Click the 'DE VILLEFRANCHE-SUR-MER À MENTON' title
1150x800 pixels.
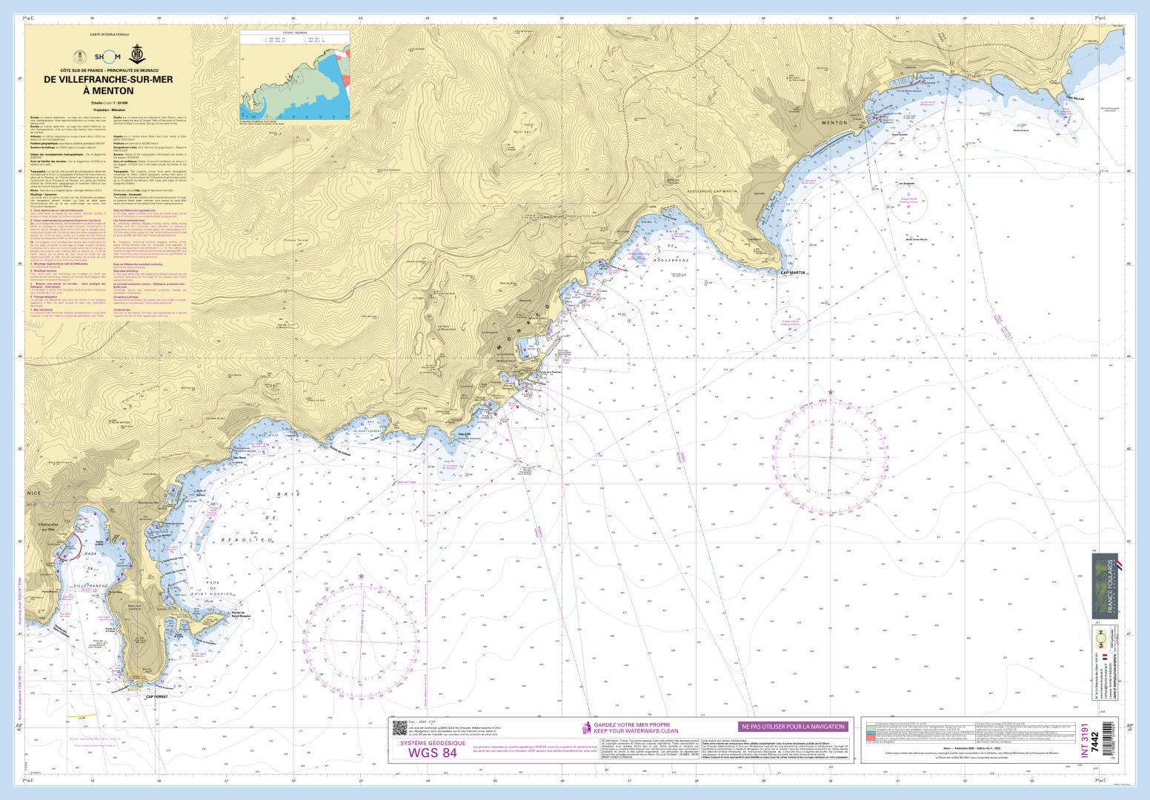(108, 85)
